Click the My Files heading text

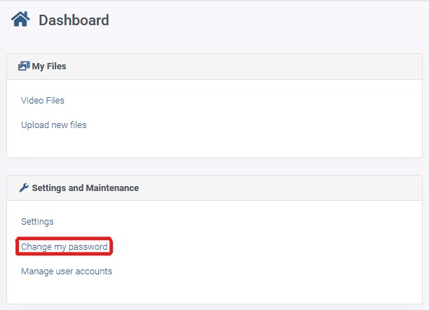[x=49, y=66]
